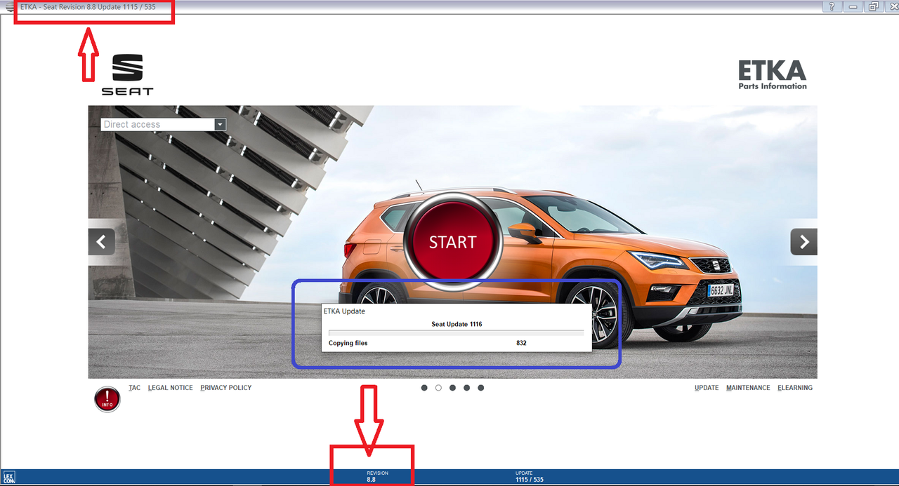Advance to the next slide arrow

point(803,242)
